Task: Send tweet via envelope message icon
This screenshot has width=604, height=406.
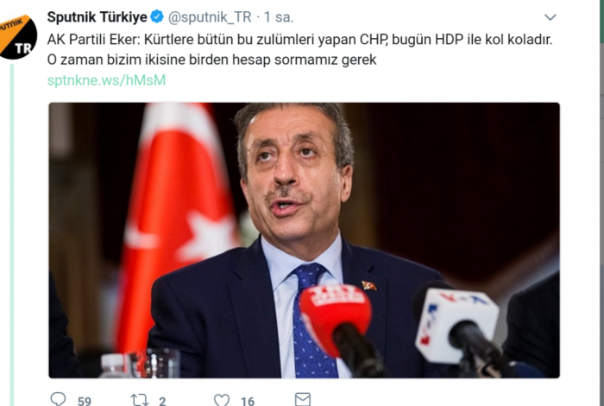Action: (x=302, y=399)
